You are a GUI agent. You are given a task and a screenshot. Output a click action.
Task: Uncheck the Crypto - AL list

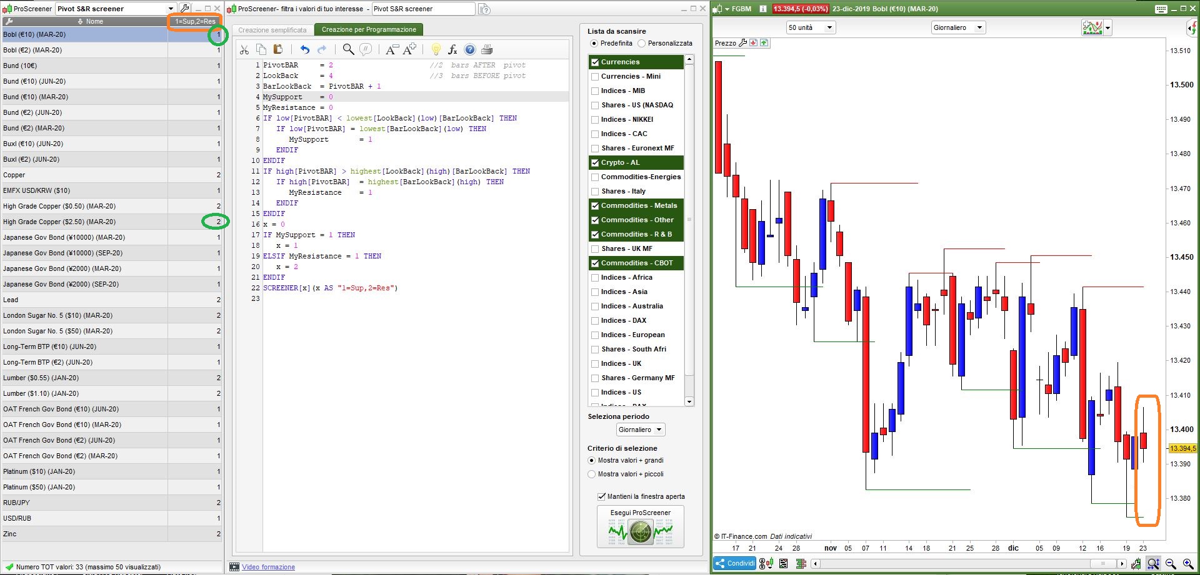click(595, 163)
